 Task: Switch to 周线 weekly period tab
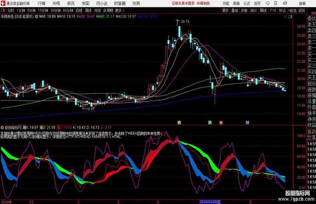[88, 10]
